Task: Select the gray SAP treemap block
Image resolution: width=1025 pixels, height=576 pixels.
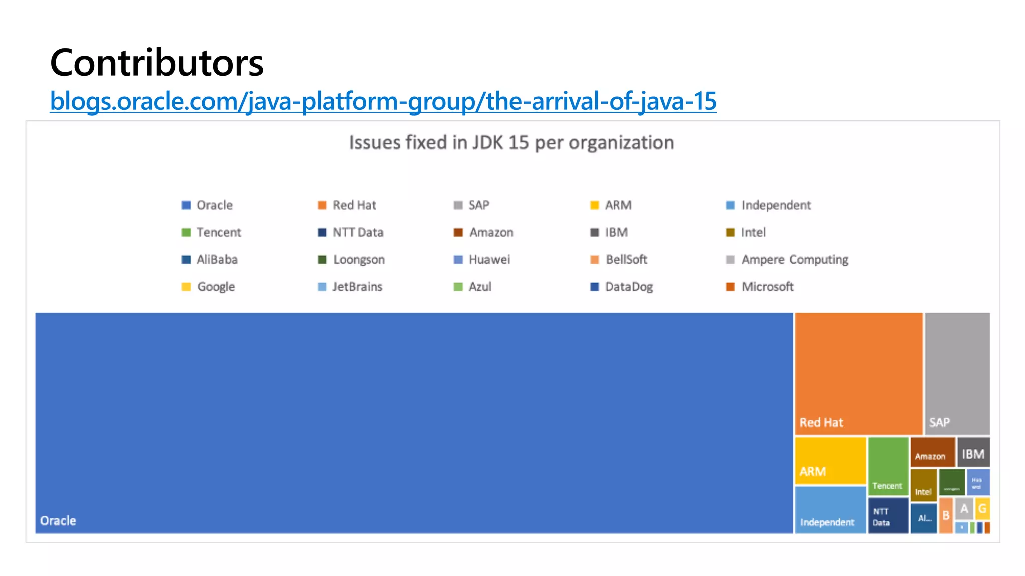Action: tap(957, 374)
